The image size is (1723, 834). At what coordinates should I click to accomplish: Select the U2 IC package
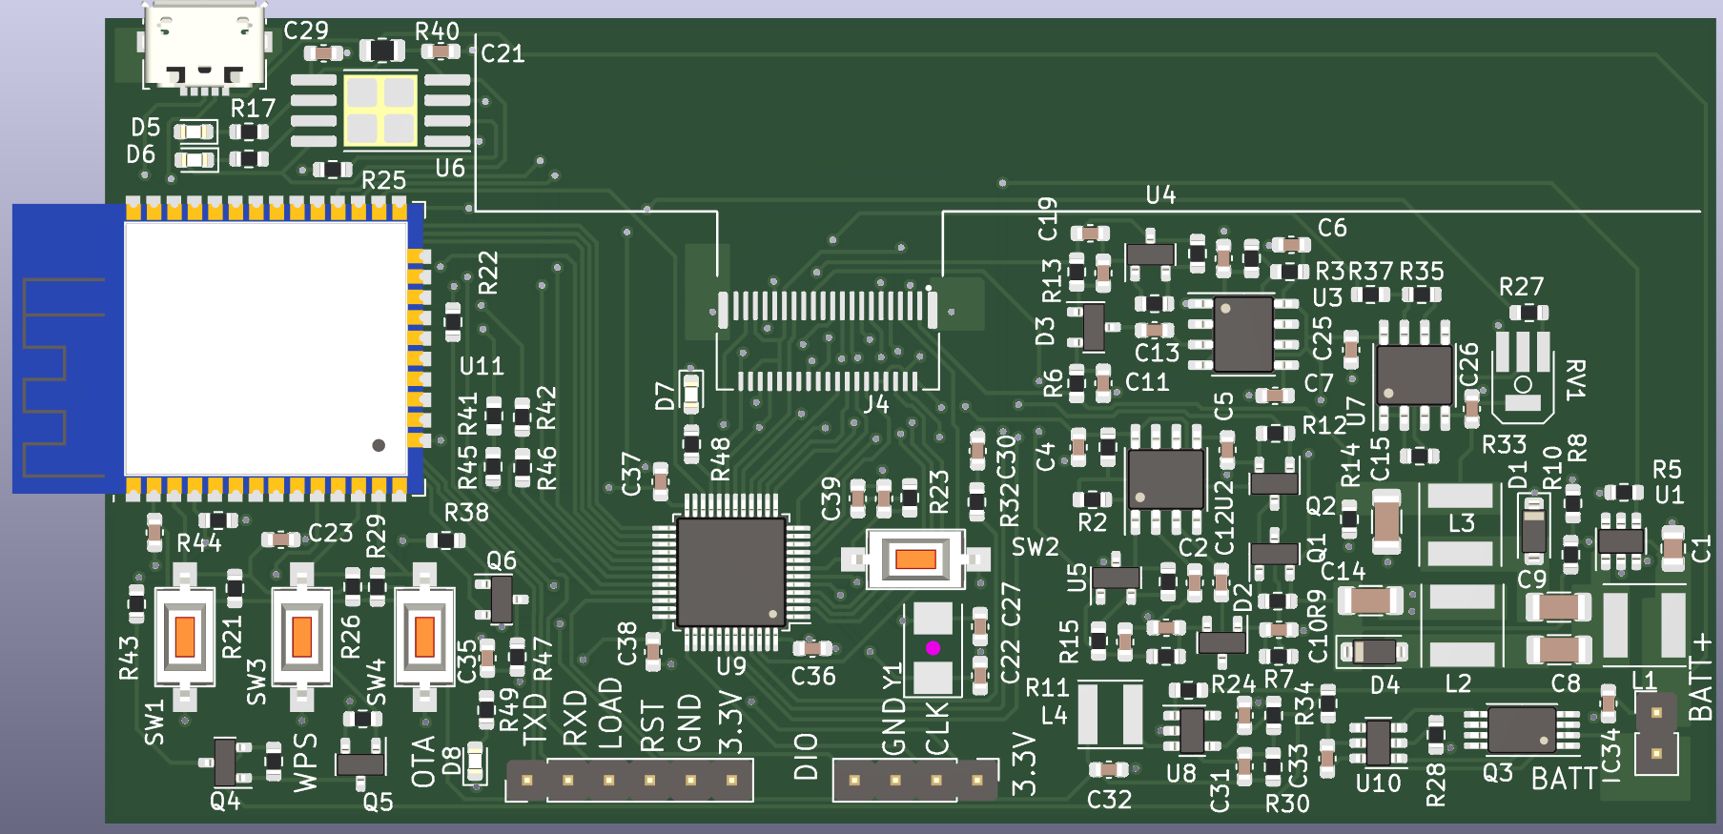click(1165, 478)
